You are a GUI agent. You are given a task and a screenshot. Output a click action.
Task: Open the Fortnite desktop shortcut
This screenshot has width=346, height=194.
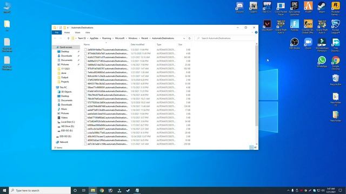[x=295, y=25]
